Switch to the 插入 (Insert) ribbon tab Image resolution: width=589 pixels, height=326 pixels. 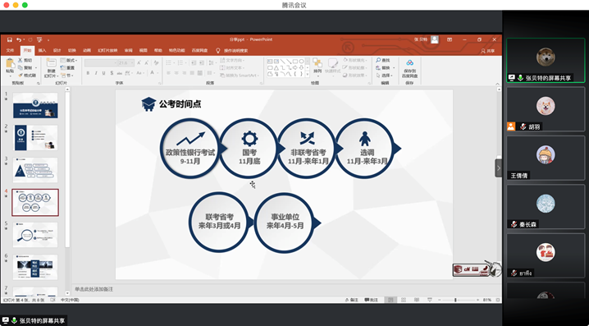[x=43, y=50]
